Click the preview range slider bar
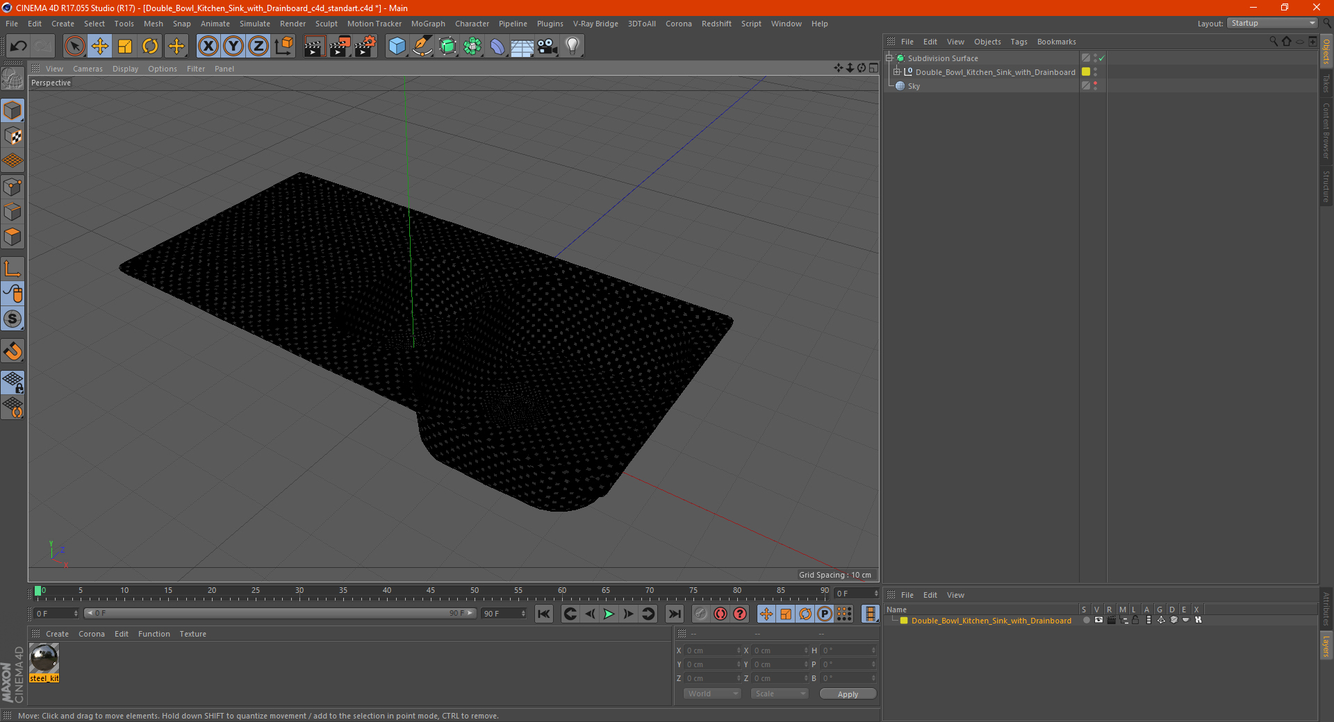1334x722 pixels. coord(280,613)
